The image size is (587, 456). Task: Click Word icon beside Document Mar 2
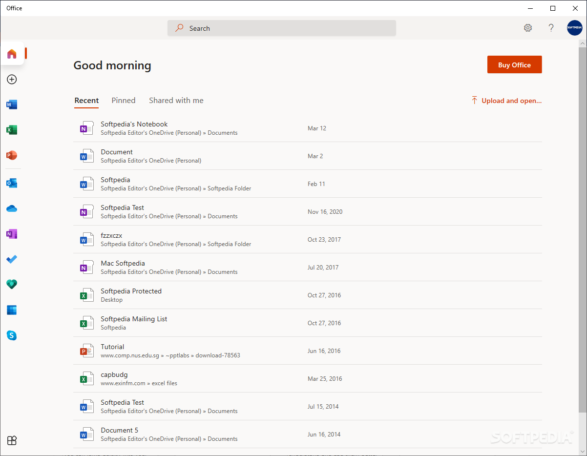(86, 156)
